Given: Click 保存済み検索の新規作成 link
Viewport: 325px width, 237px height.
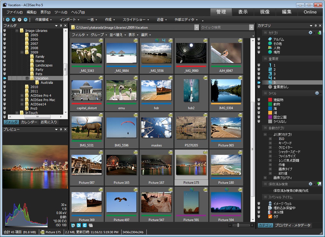Looking at the screenshot, I should click(291, 191).
